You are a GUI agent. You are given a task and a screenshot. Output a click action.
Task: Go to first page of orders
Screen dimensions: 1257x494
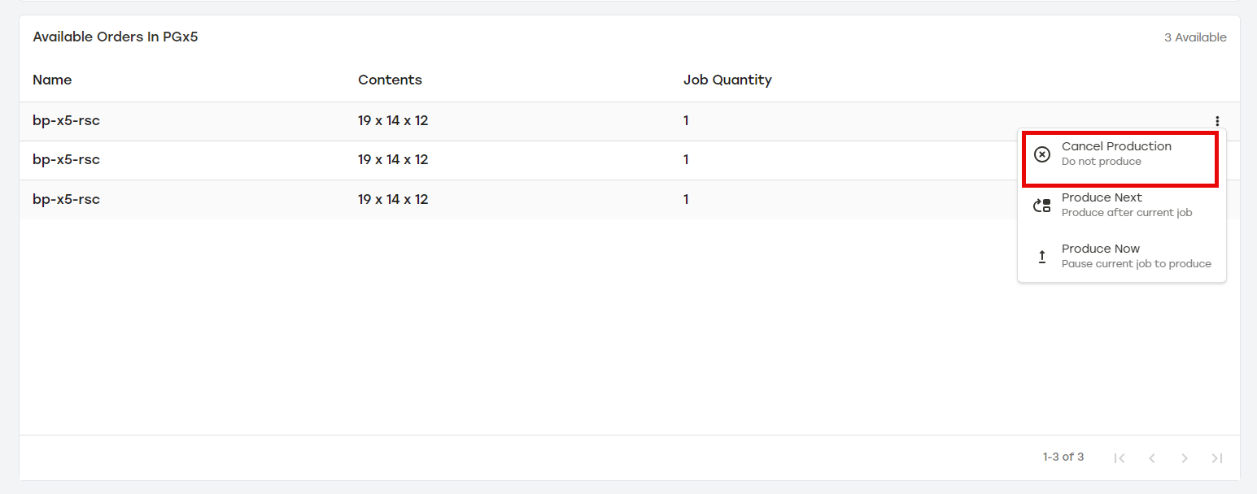[1120, 458]
